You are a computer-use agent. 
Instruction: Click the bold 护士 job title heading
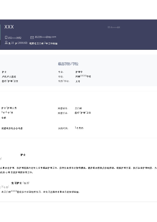tap(23, 155)
